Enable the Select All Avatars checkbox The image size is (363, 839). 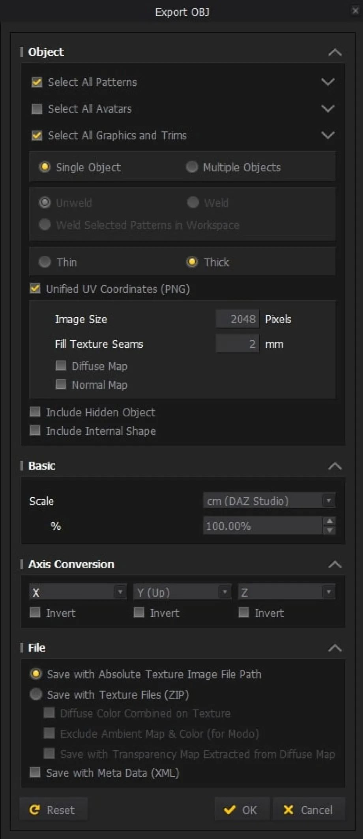[x=37, y=109]
